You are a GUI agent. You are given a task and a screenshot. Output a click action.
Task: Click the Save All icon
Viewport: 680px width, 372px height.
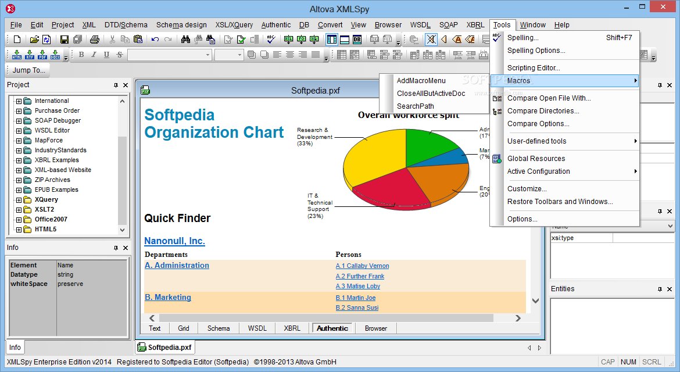78,40
